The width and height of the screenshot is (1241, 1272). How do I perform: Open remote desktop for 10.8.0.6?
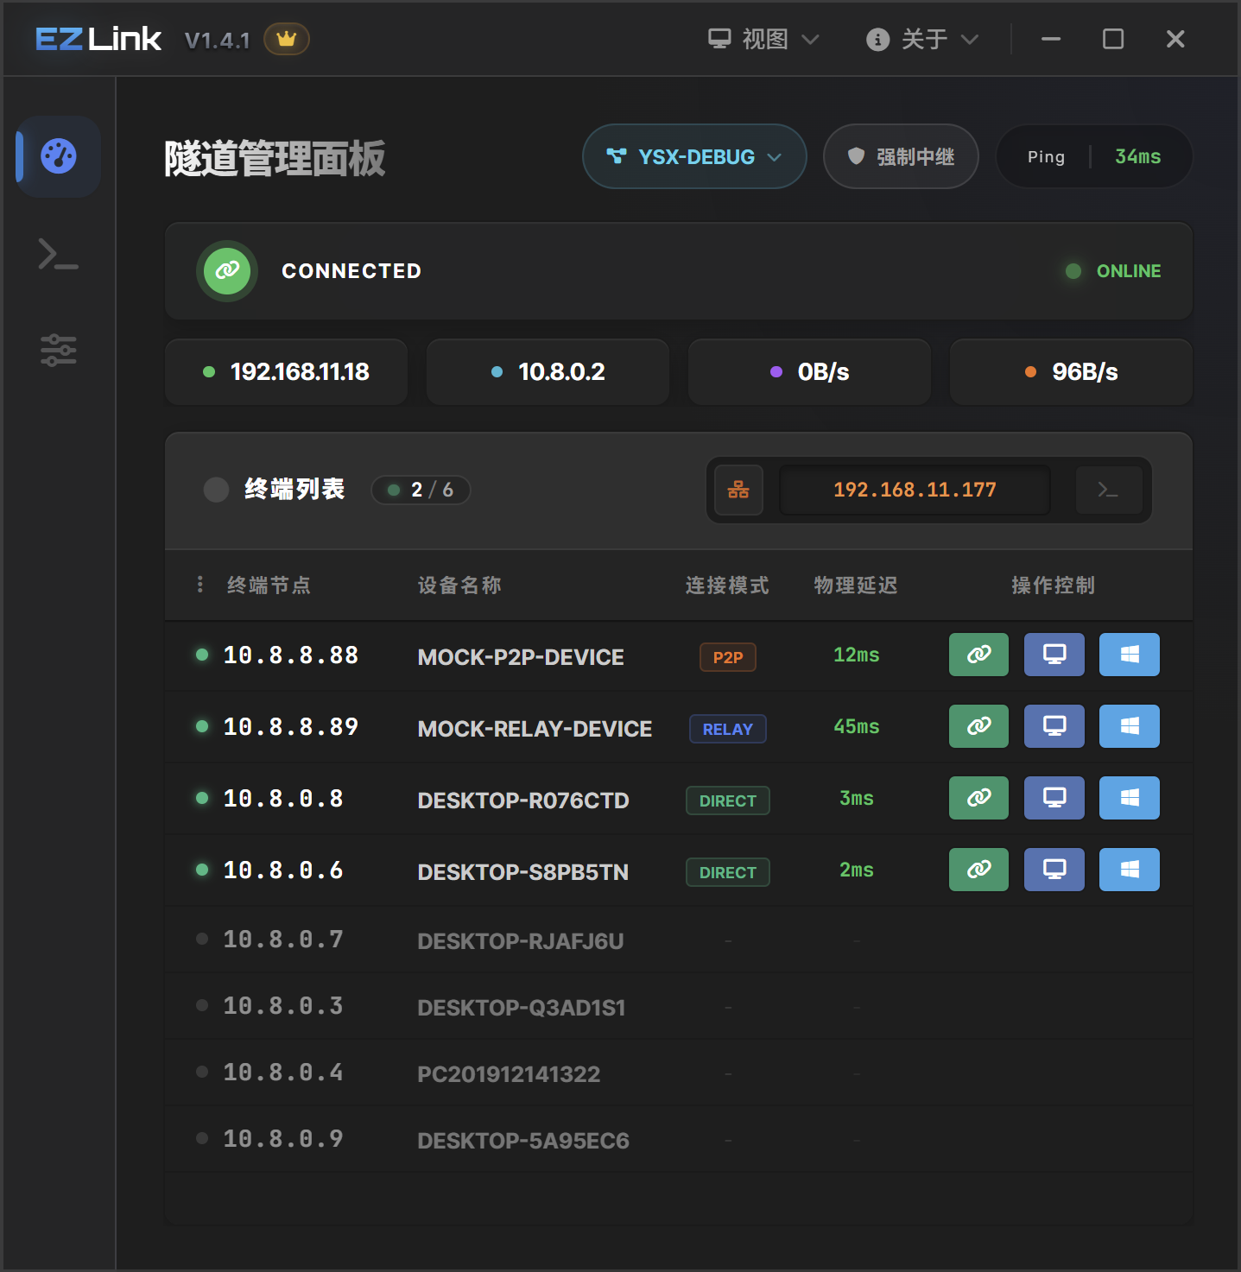pyautogui.click(x=1054, y=870)
